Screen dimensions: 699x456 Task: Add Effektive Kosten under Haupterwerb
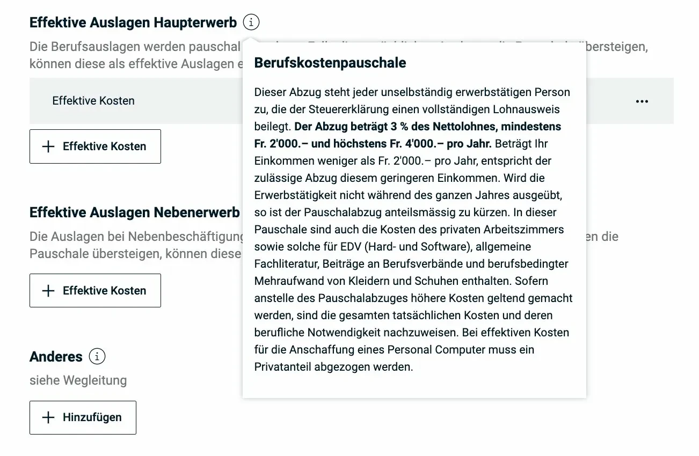95,146
